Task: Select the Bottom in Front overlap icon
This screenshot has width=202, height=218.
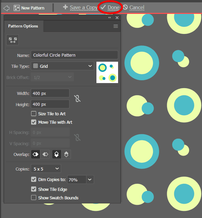Action: pos(66,154)
